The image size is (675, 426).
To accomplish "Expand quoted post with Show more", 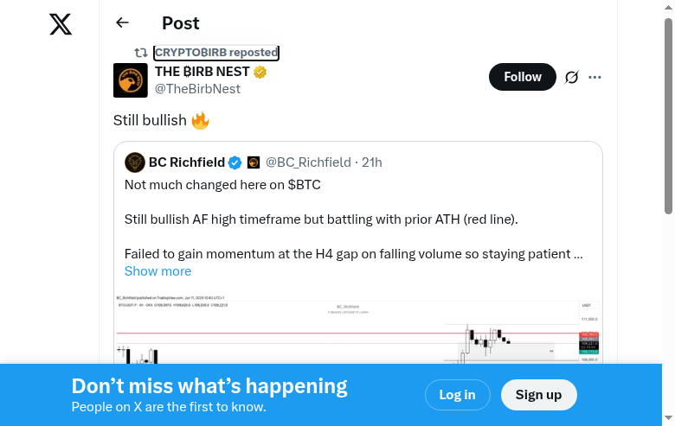I will 157,271.
